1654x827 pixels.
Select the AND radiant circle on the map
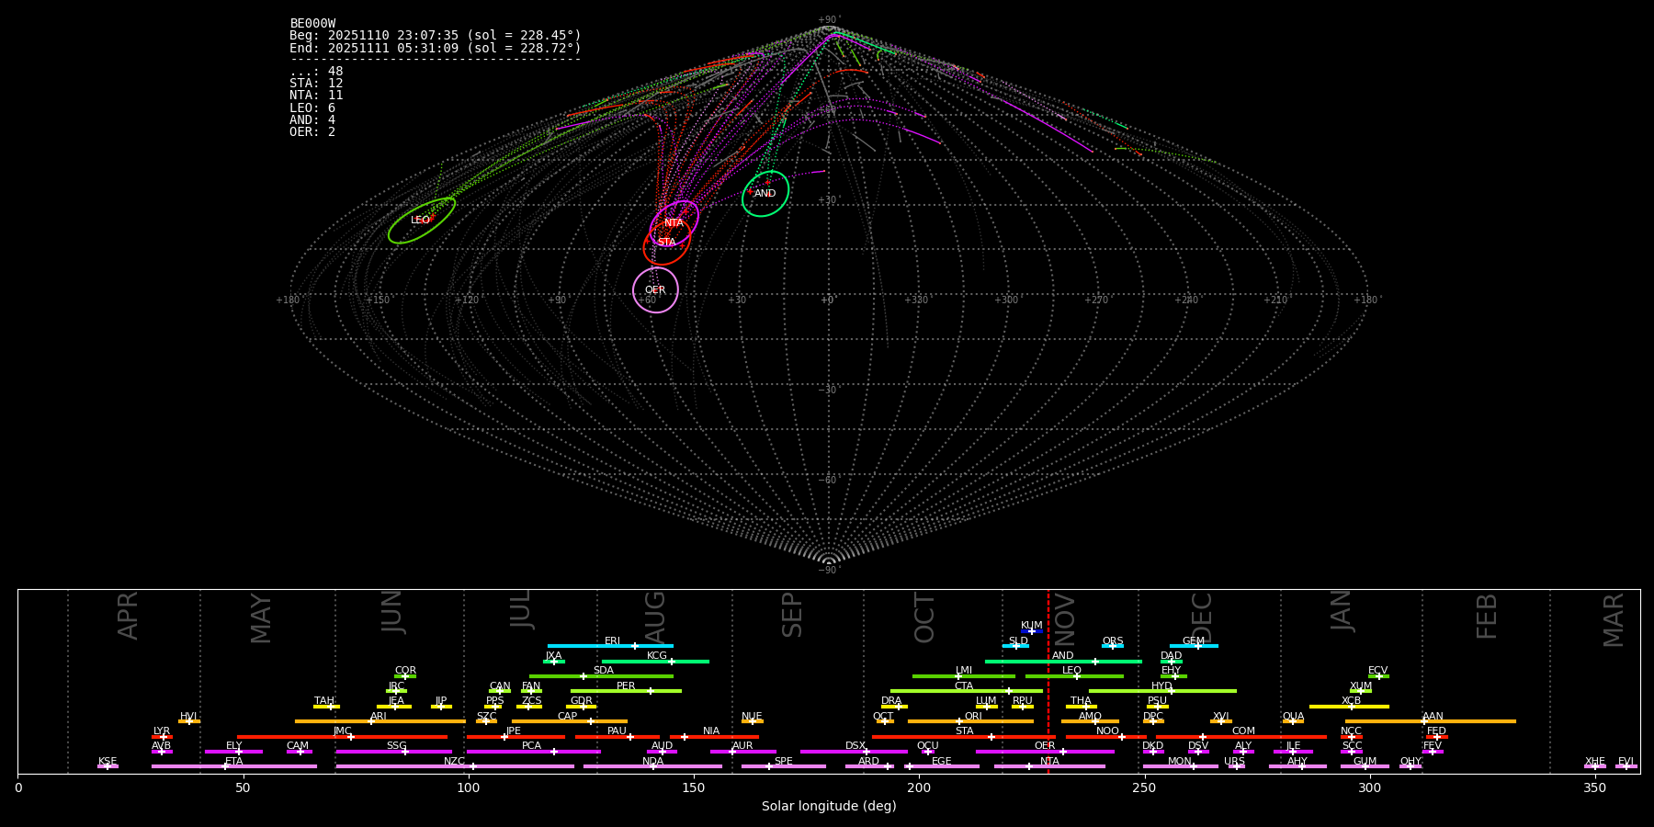click(x=765, y=193)
